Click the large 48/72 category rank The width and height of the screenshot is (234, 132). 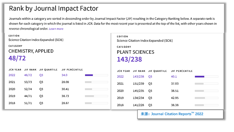(x=17, y=58)
